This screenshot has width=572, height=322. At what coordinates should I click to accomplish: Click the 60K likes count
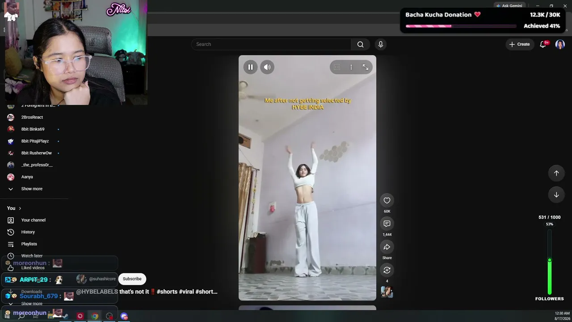point(387,212)
